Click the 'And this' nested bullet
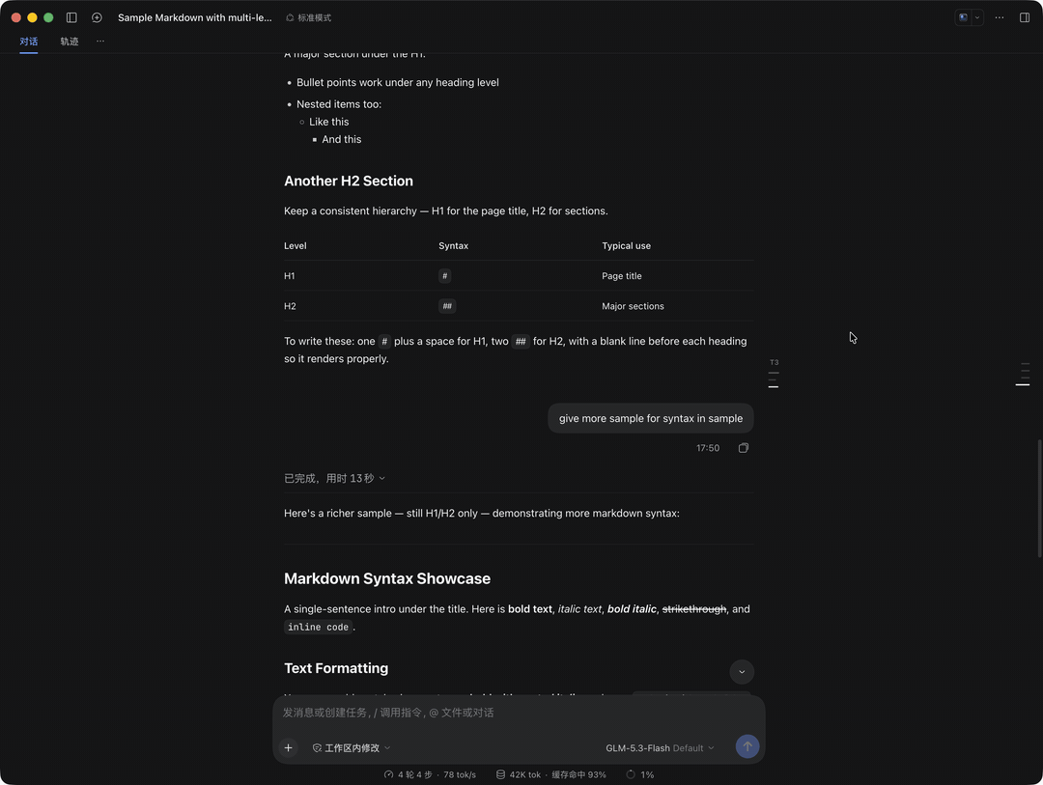This screenshot has width=1043, height=785. (341, 139)
